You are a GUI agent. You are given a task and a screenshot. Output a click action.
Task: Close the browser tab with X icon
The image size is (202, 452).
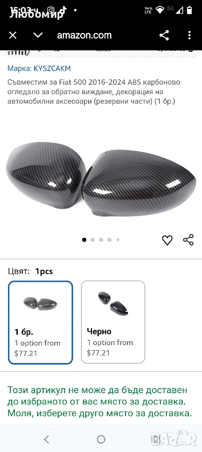click(x=13, y=35)
